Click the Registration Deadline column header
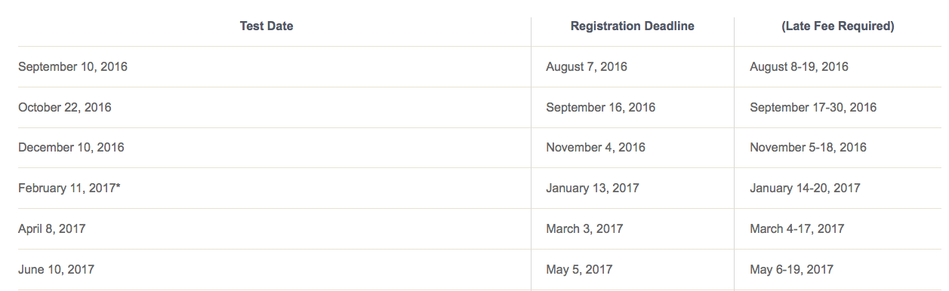 (632, 26)
